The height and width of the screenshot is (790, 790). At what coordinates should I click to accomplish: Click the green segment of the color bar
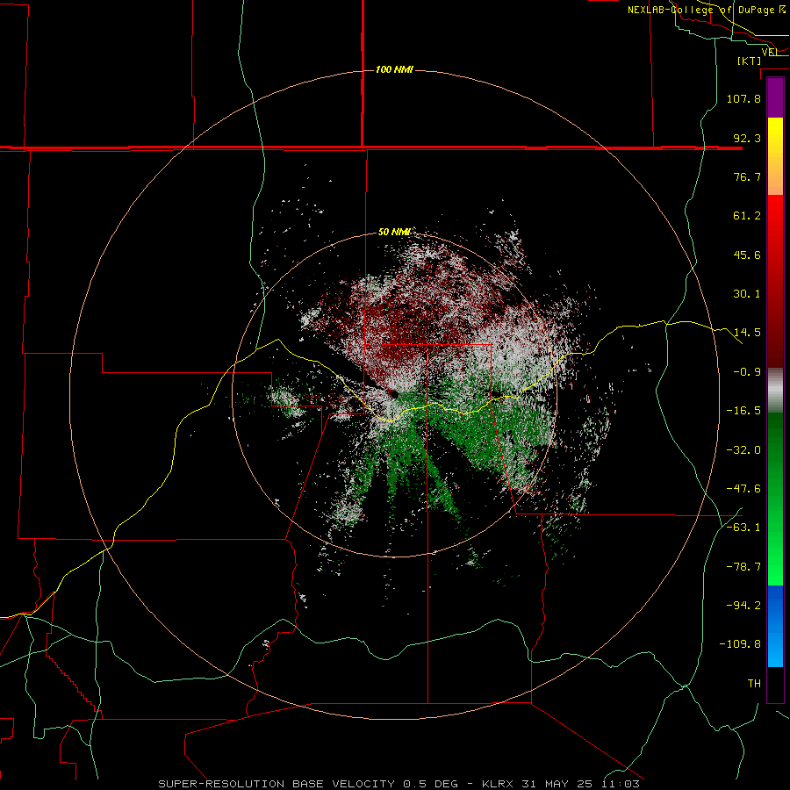coord(775,499)
